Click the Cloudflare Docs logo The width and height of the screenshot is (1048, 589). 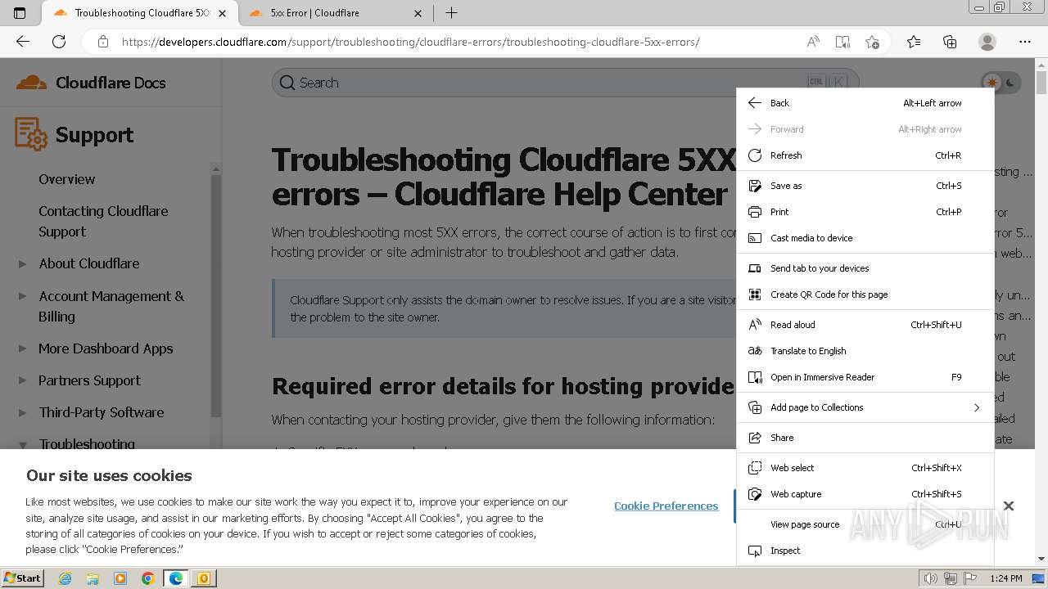(x=91, y=83)
